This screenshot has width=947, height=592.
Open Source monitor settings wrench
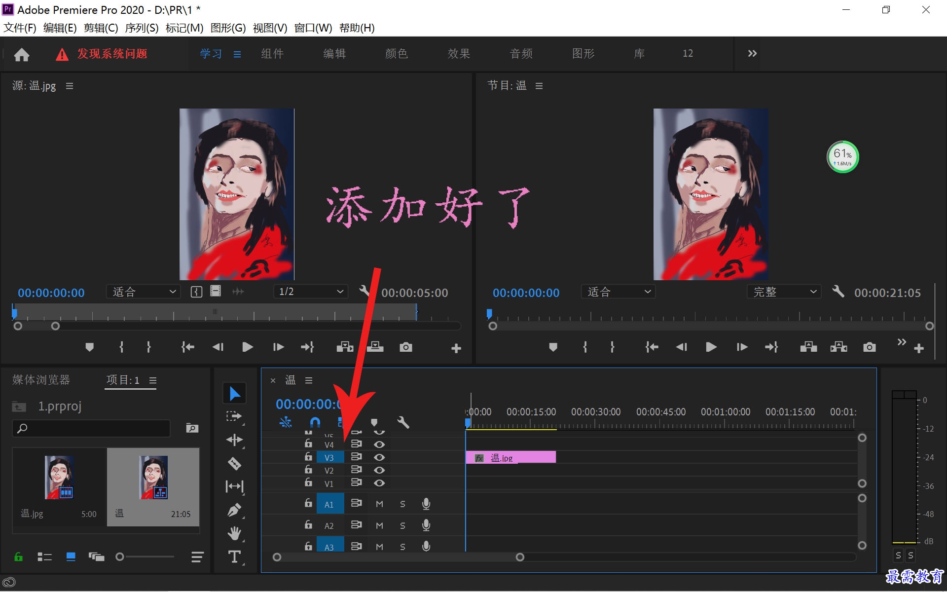(364, 291)
